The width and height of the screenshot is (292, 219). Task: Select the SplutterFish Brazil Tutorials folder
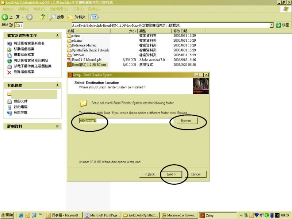(88, 50)
